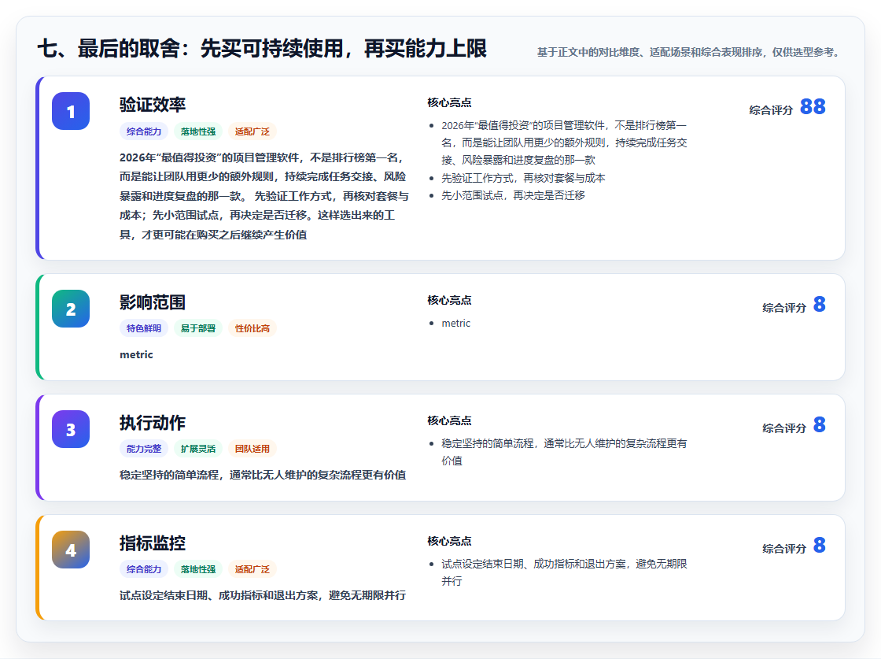Click the bold metric description in 影响范围
Viewport: 881px width, 659px height.
(x=136, y=355)
